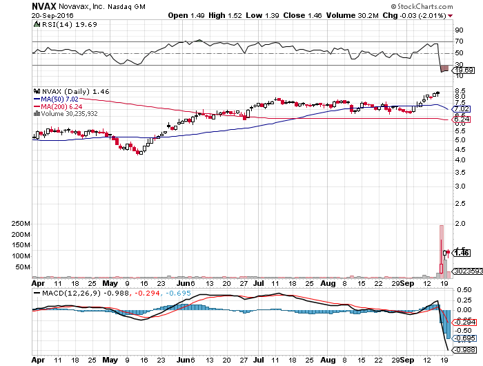Click the '0.50' level on MACD axis
The width and height of the screenshot is (483, 366).
(464, 290)
